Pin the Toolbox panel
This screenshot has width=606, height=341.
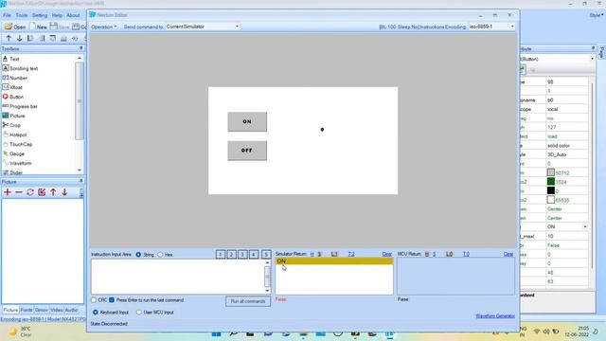[x=80, y=48]
